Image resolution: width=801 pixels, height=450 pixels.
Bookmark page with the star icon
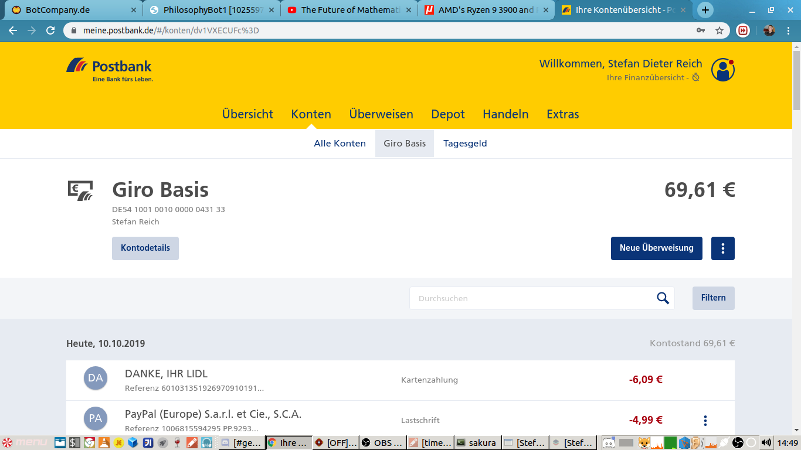[719, 30]
